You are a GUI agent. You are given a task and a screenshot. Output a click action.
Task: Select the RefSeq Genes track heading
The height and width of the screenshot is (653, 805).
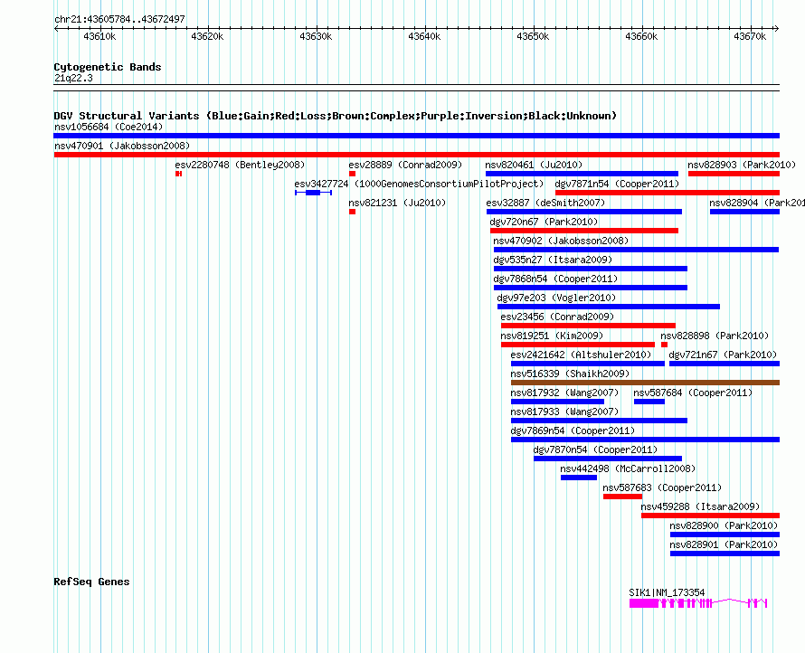click(x=92, y=582)
